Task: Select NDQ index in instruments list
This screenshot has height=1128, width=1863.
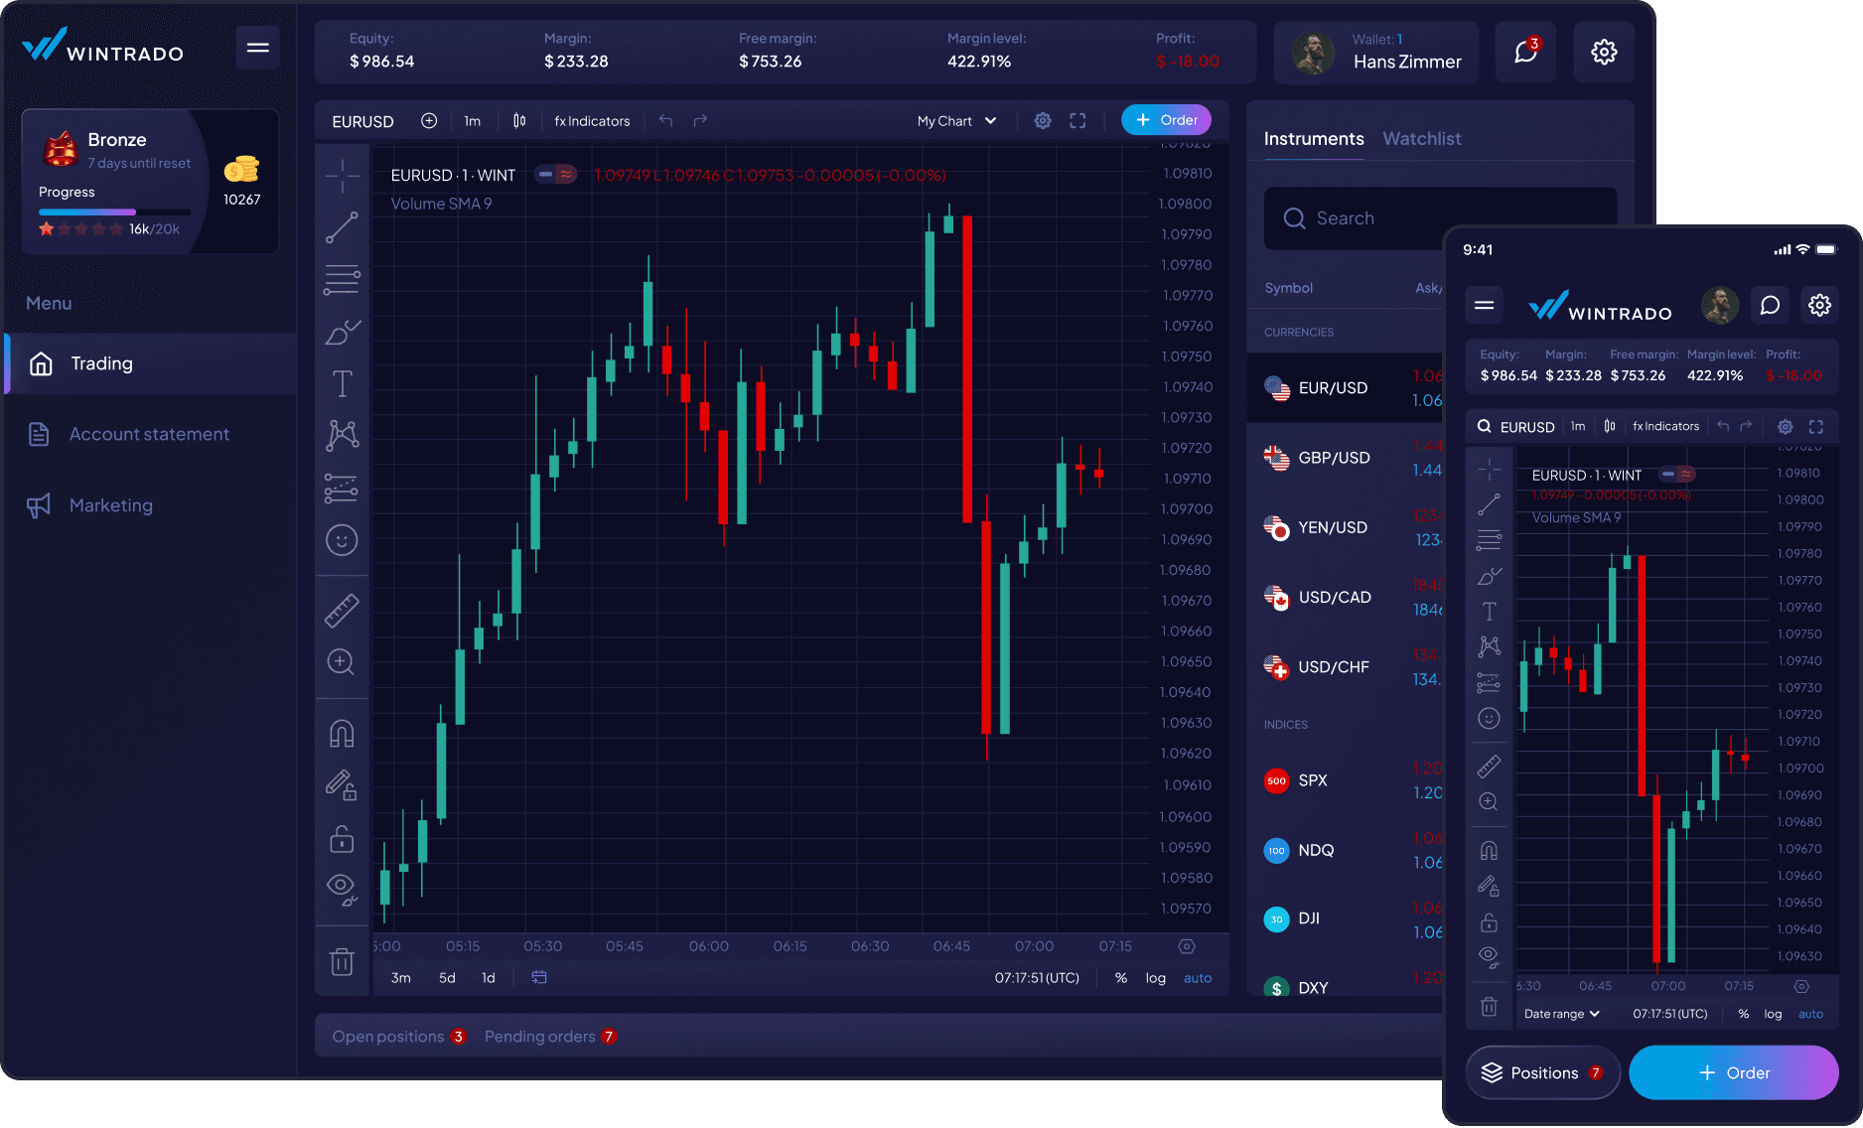Action: [x=1345, y=850]
